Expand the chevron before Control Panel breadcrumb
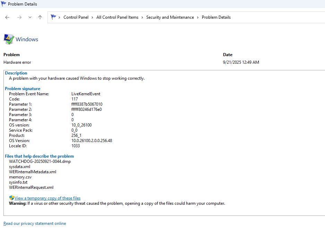 coord(60,17)
